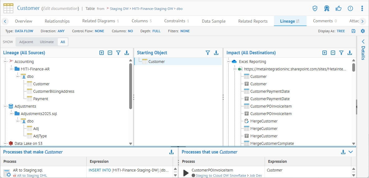Open MITI-Finance-Staging-DW breadcrumb link
Screen dimensions: 369x178
tap(152, 9)
